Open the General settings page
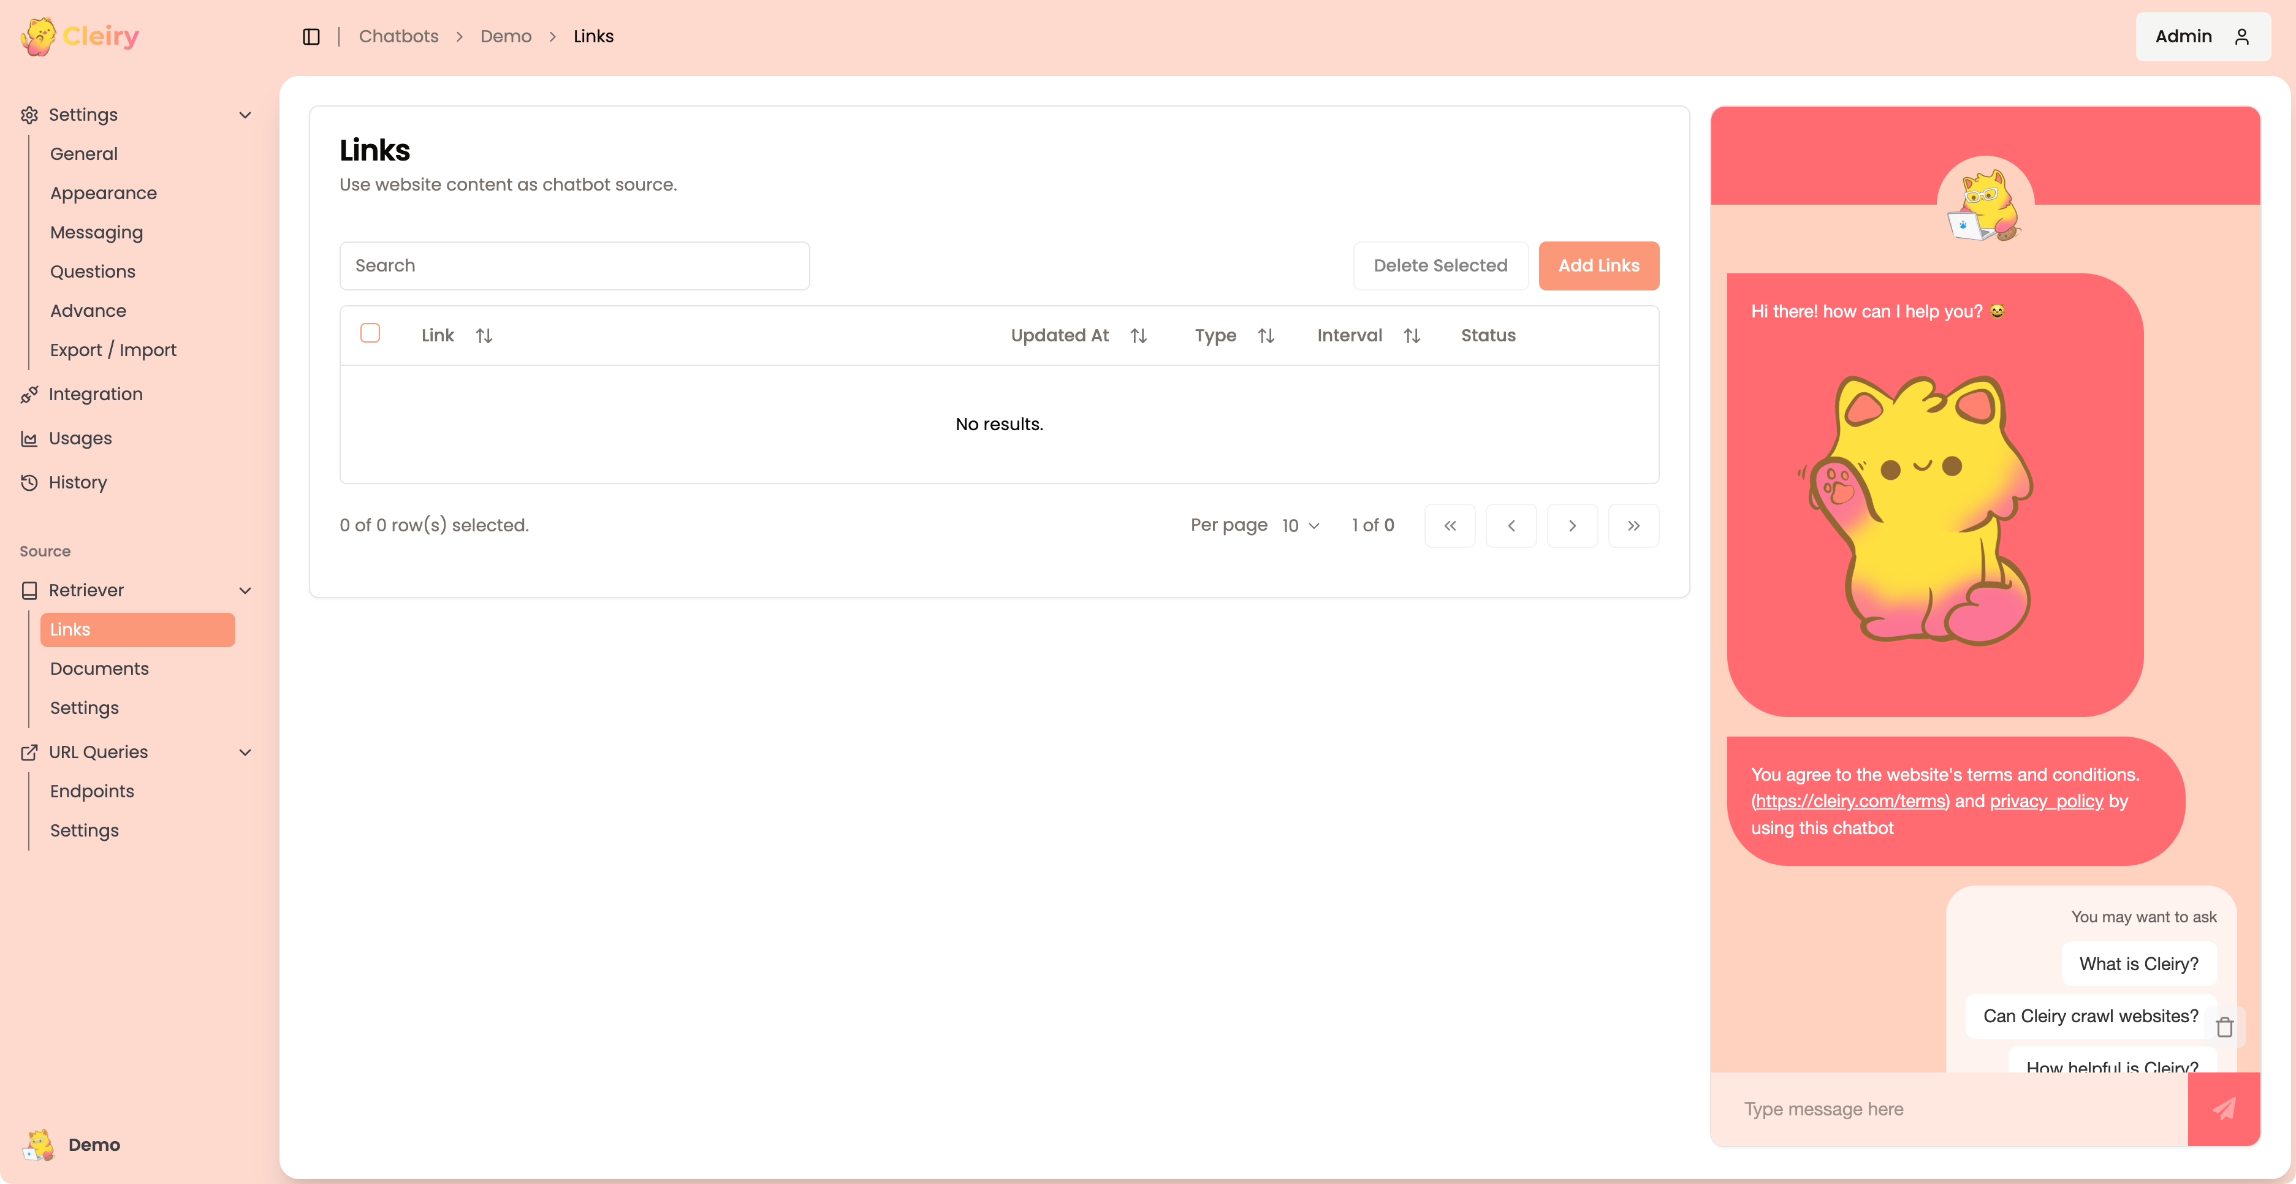 coord(84,154)
